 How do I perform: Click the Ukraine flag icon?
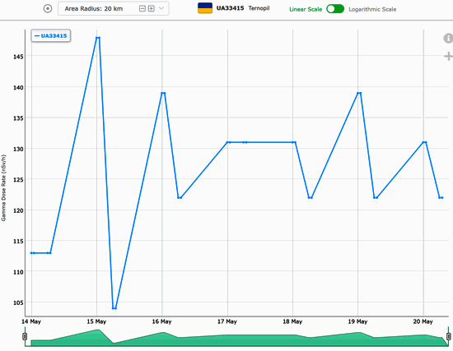click(205, 8)
